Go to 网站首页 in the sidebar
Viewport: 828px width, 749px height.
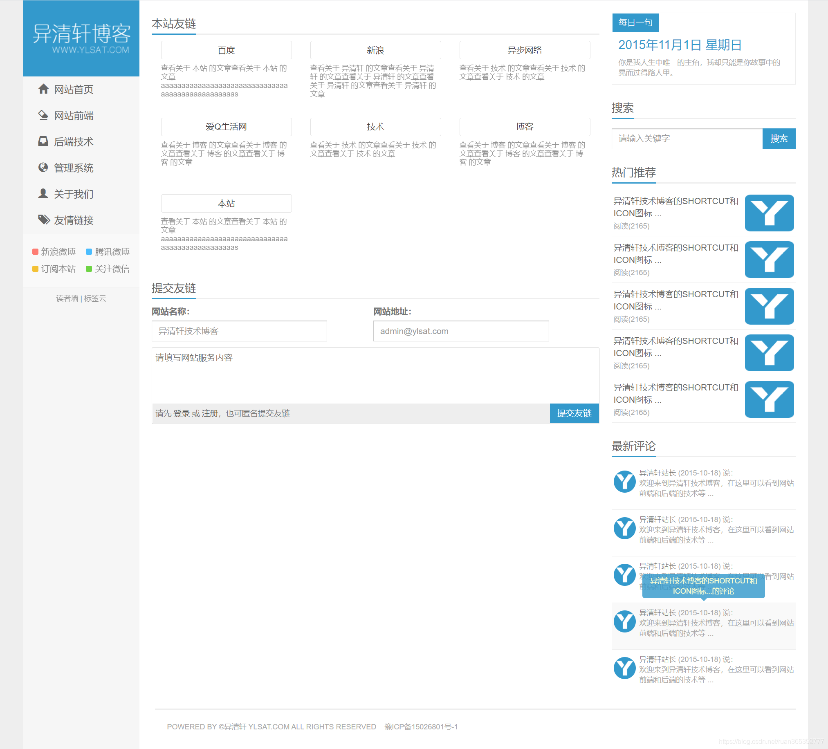coord(74,90)
